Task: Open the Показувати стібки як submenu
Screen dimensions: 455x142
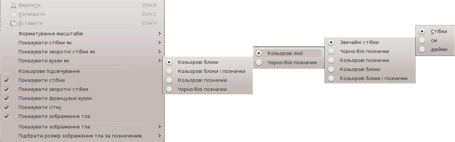Action: tap(82, 42)
